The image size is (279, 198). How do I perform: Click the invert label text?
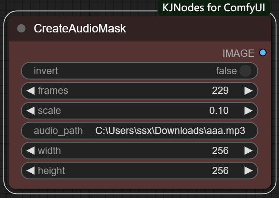click(46, 71)
